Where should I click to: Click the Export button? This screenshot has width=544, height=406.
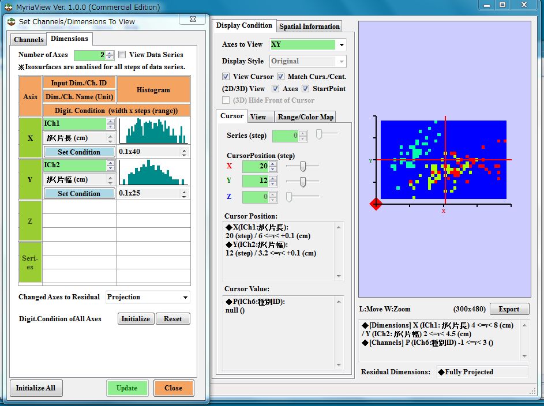click(x=509, y=309)
